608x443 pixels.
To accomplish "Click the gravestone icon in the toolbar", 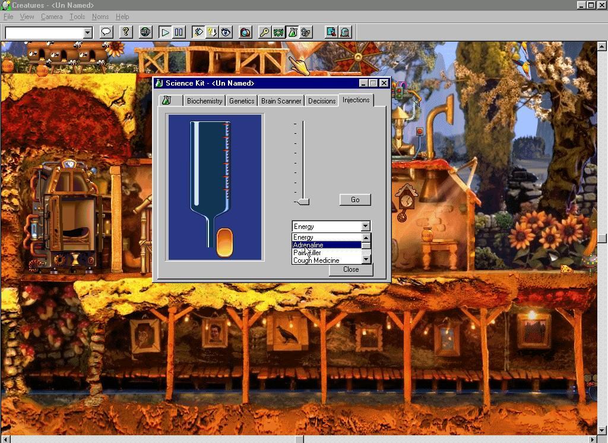I will coord(345,32).
